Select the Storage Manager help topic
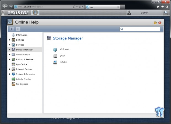Image resolution: width=171 pixels, height=124 pixels. [24, 50]
